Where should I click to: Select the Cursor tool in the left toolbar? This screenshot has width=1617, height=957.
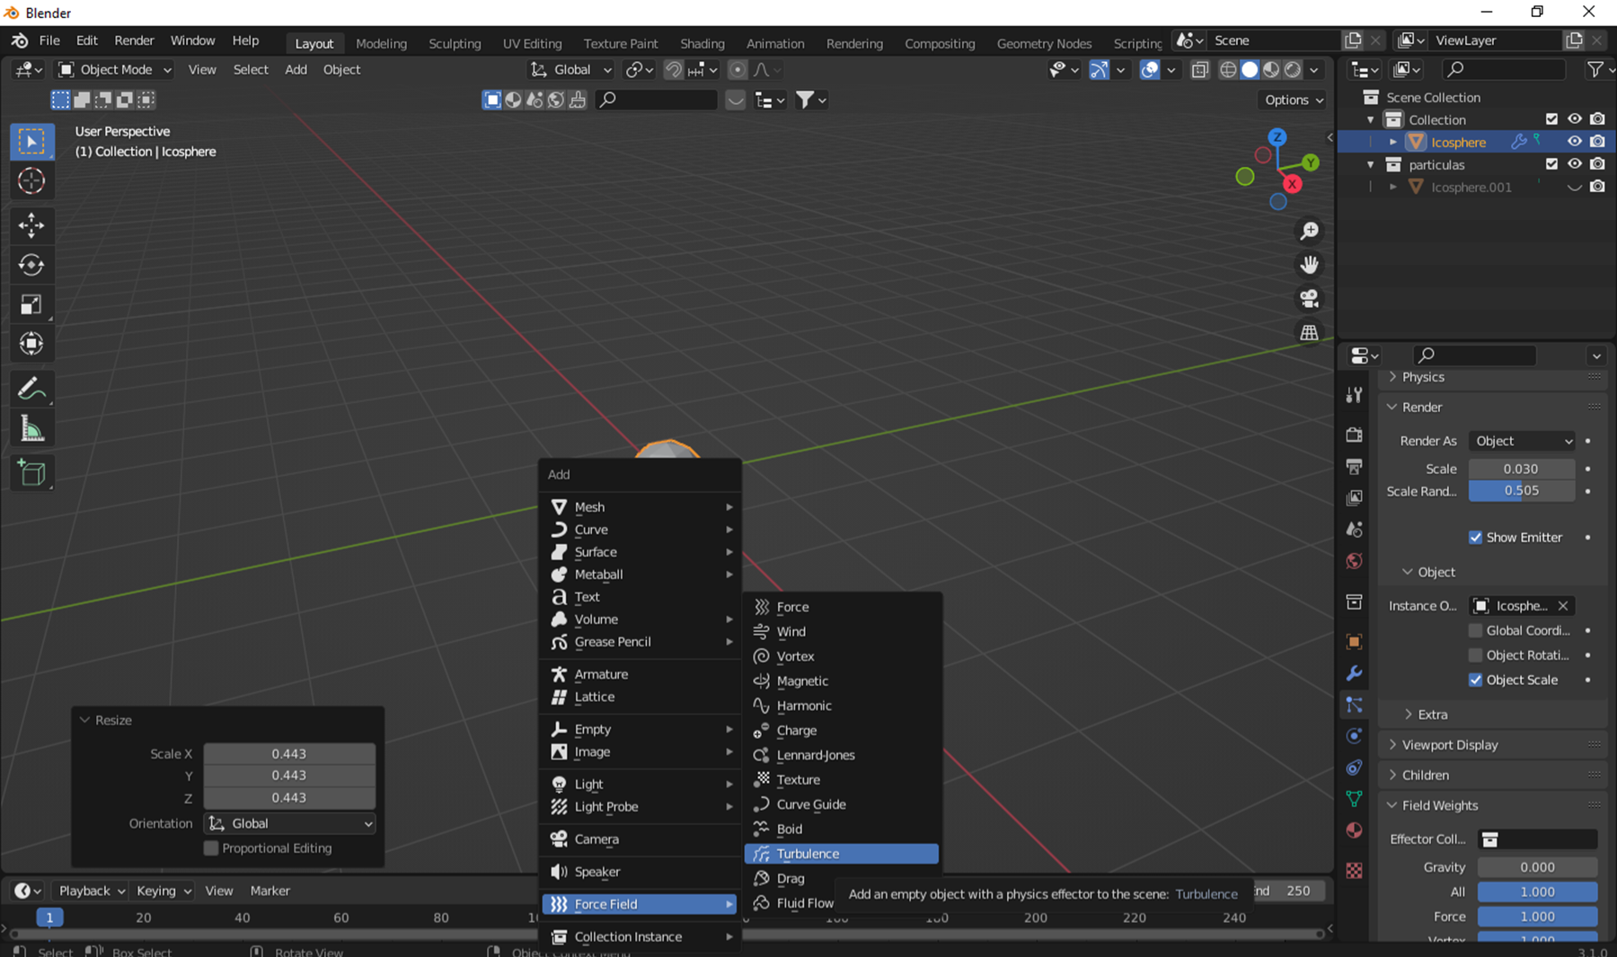(31, 181)
